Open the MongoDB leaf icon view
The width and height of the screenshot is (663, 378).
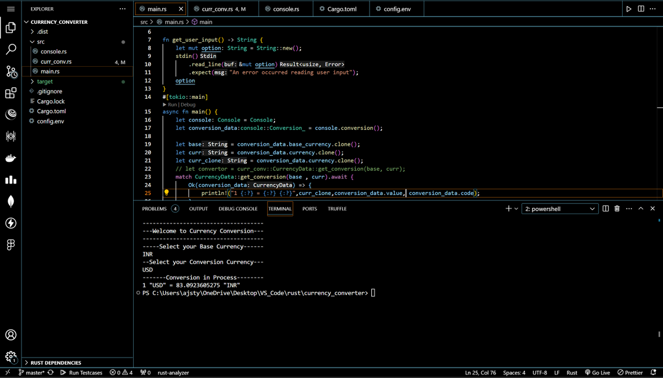tap(10, 201)
